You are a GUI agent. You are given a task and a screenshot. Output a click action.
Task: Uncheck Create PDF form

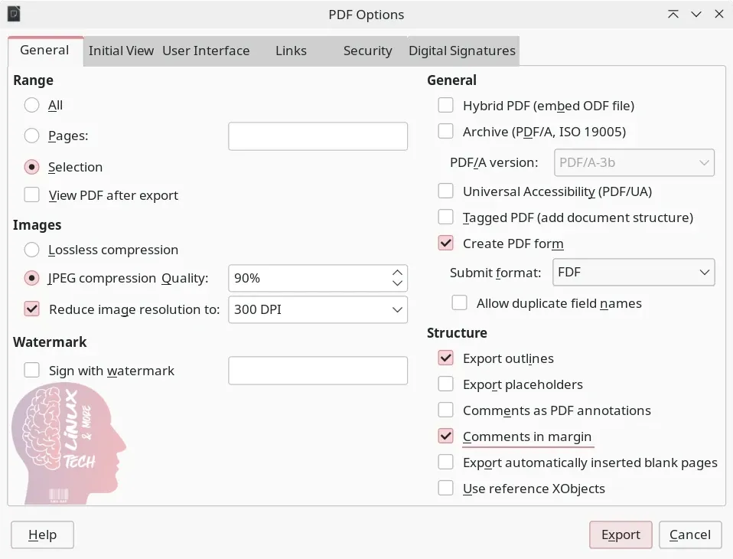click(x=445, y=243)
